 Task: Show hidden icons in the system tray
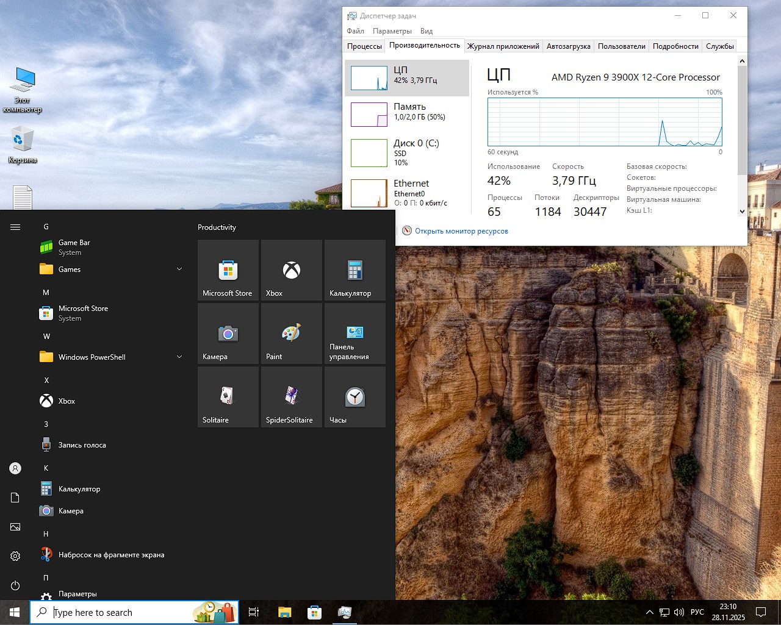pos(649,612)
